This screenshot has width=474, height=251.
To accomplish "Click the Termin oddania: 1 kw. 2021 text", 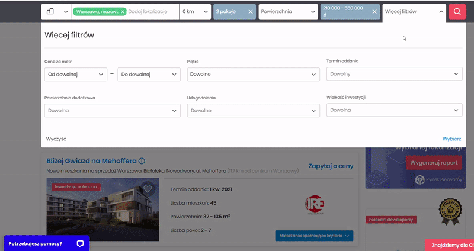I will coord(201,189).
